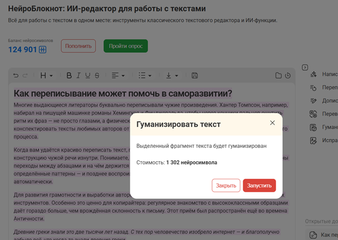The width and height of the screenshot is (338, 240).
Task: Click the save floppy disk icon
Action: pos(195,75)
